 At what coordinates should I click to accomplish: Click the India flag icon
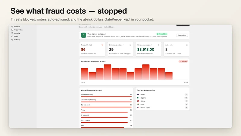[138, 104]
